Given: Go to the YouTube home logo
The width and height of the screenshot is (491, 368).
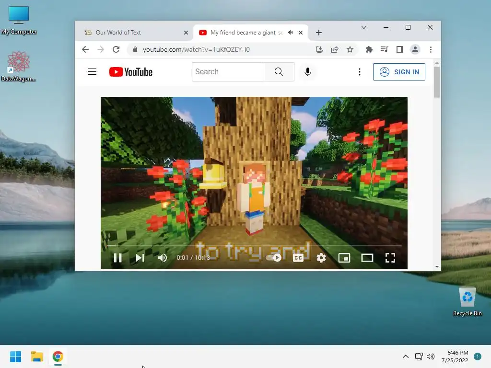Looking at the screenshot, I should pyautogui.click(x=131, y=72).
